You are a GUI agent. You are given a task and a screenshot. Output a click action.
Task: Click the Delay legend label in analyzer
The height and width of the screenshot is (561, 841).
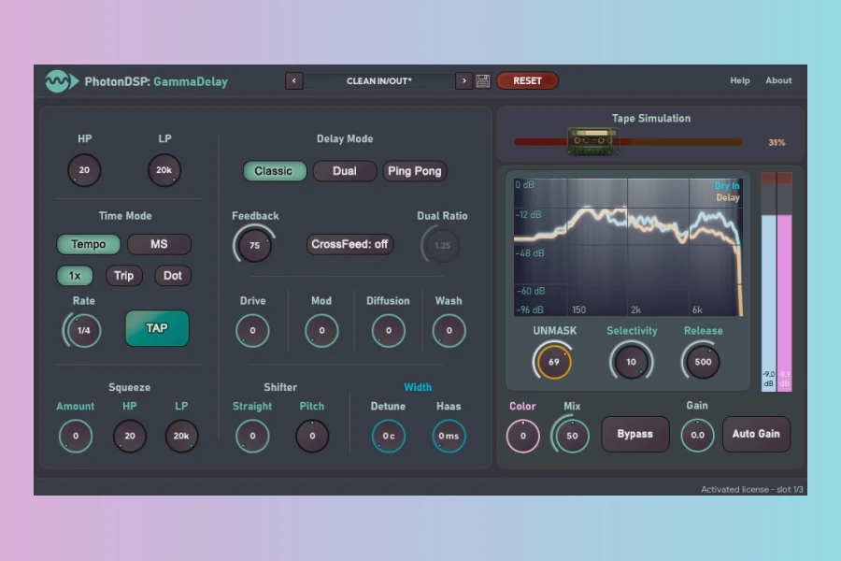point(728,197)
